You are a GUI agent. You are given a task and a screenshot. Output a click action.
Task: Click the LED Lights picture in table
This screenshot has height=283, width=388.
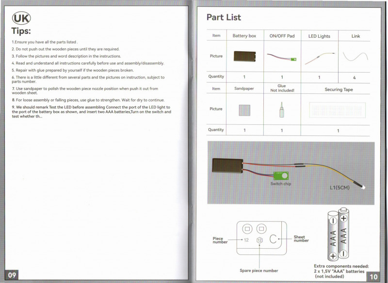coord(319,58)
